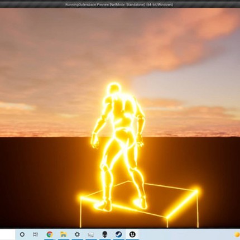Open Google Chrome from the taskbar
This screenshot has height=240, width=240.
point(50,234)
